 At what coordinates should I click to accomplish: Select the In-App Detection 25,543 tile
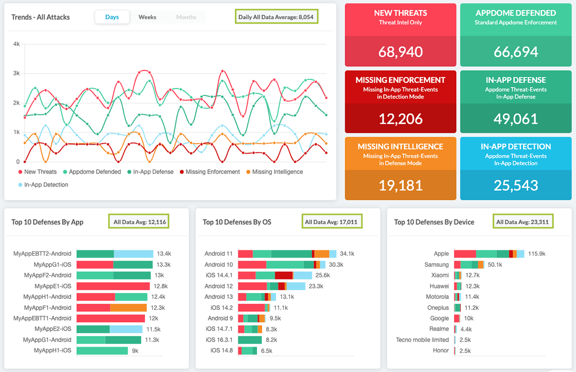[x=516, y=168]
